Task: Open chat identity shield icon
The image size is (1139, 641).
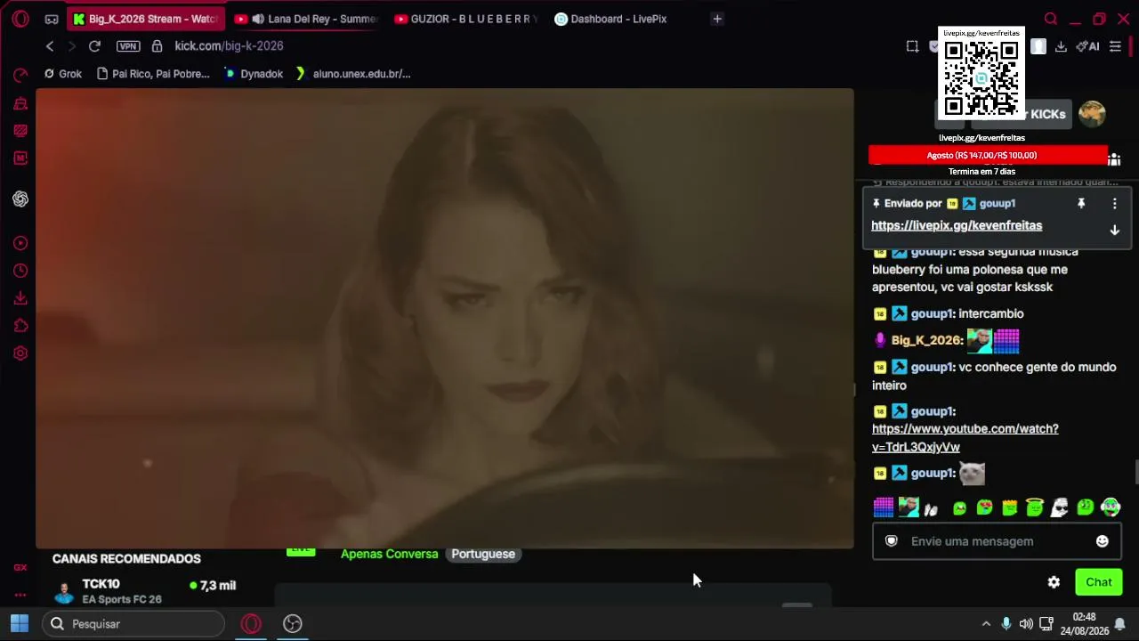Action: coord(892,541)
